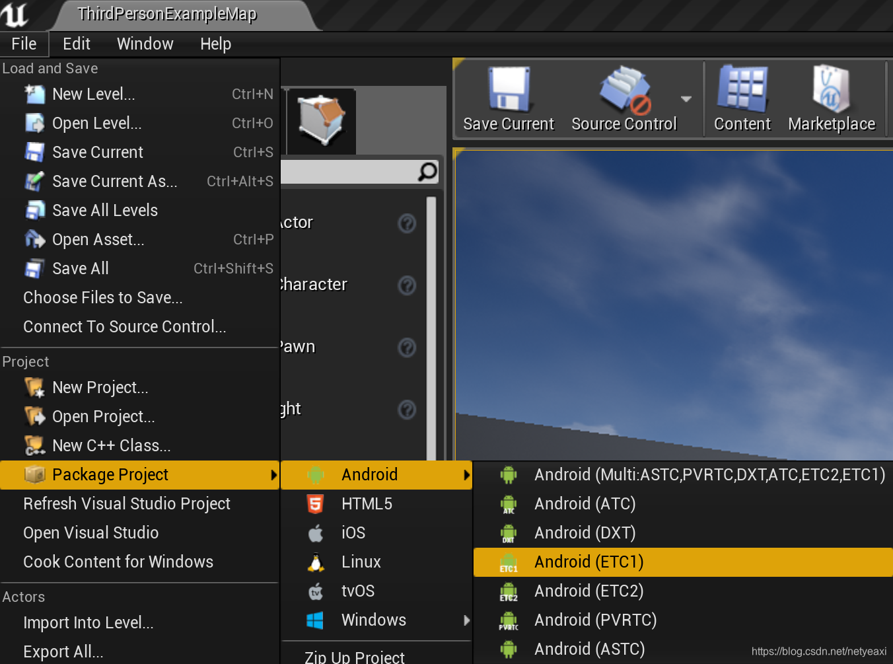
Task: Open the Window menu
Action: [145, 44]
